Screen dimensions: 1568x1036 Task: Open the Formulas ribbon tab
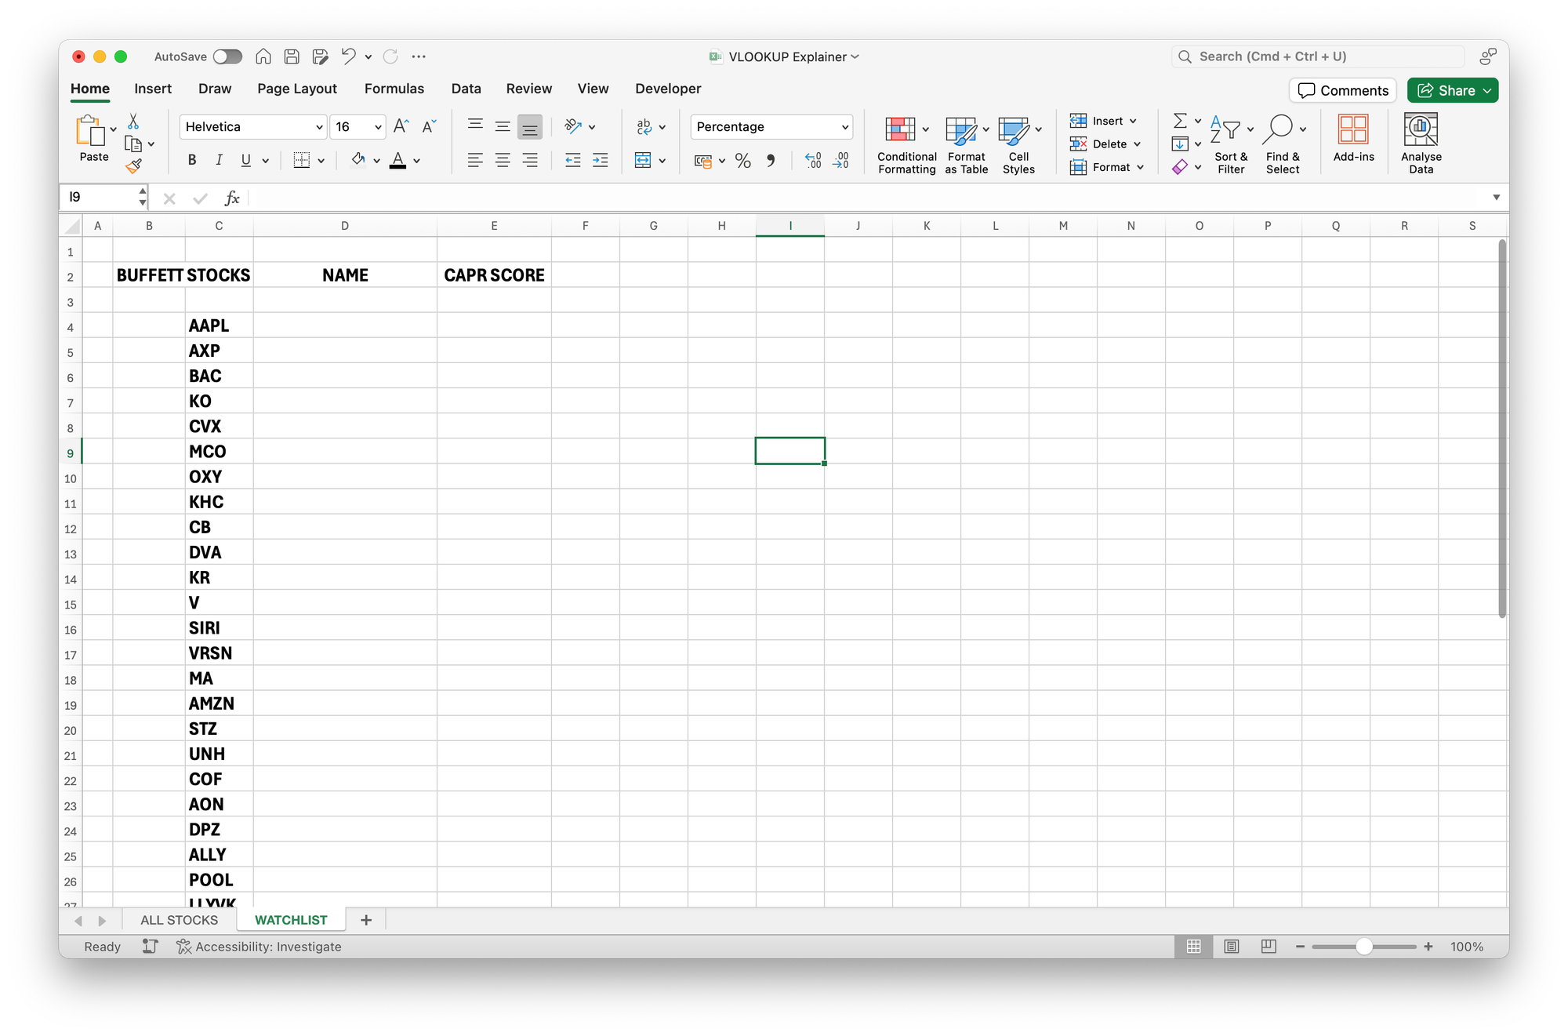coord(394,89)
